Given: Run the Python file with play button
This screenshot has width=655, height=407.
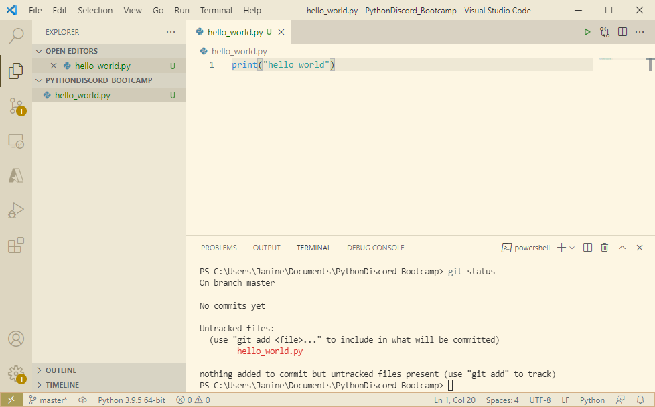Looking at the screenshot, I should tap(587, 32).
